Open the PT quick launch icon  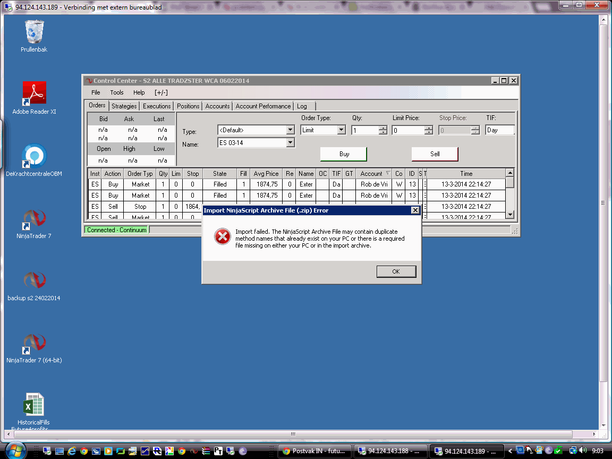coord(218,451)
